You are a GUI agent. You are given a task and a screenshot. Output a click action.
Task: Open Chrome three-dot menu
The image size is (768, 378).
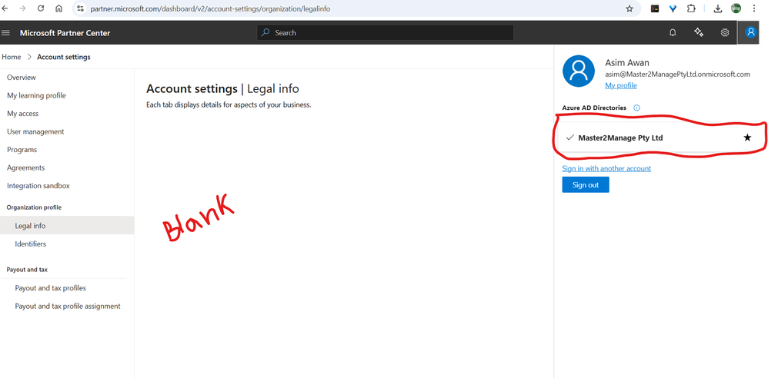point(754,8)
